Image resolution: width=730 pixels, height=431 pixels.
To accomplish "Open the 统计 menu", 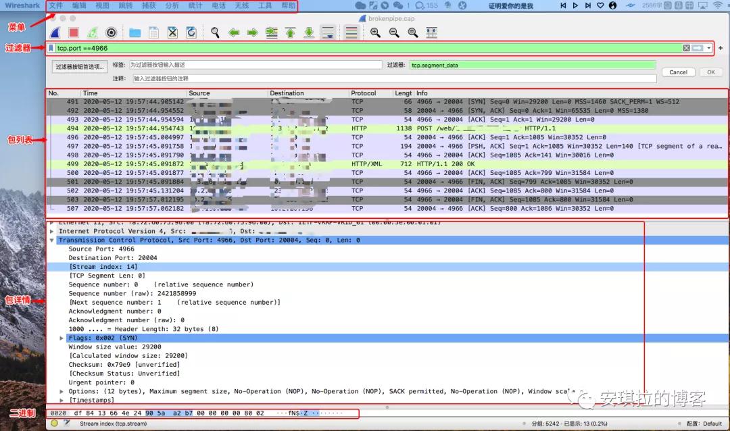I will 195,5.
